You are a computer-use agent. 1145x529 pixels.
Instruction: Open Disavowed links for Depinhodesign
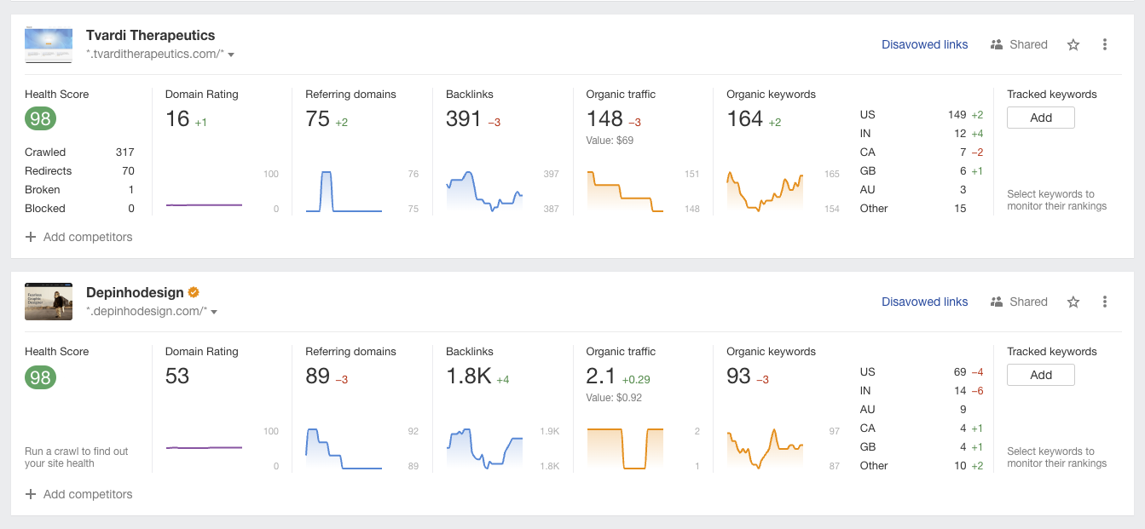pos(924,302)
